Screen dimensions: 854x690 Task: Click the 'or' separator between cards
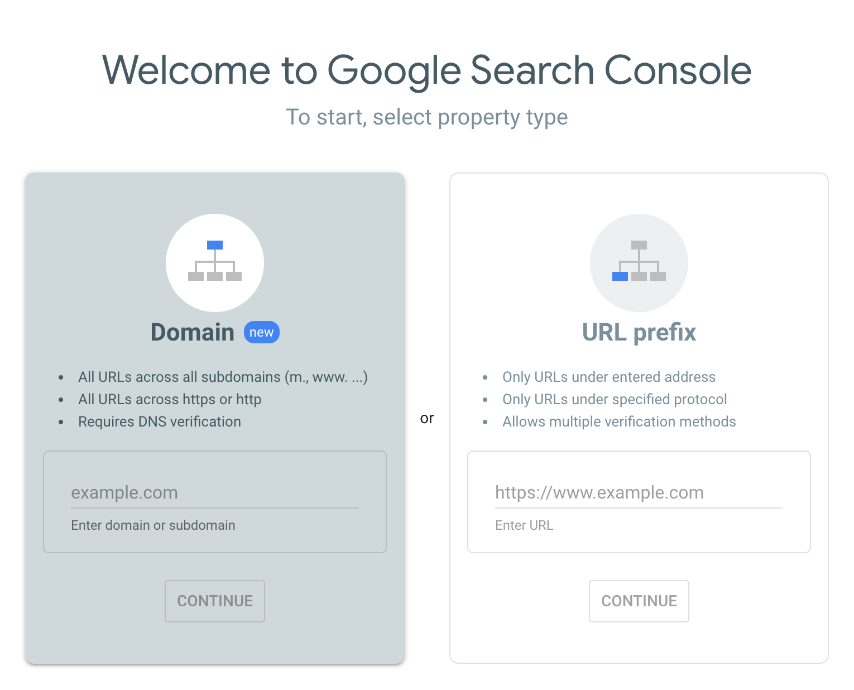428,418
